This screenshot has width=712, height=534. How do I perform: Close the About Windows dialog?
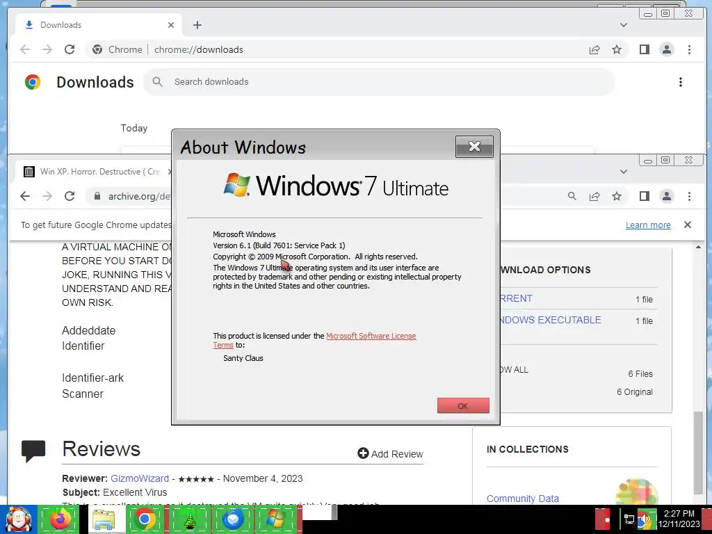pyautogui.click(x=474, y=146)
